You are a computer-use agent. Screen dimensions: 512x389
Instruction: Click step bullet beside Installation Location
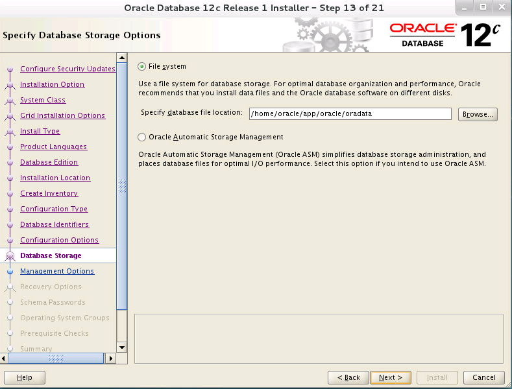[10, 178]
